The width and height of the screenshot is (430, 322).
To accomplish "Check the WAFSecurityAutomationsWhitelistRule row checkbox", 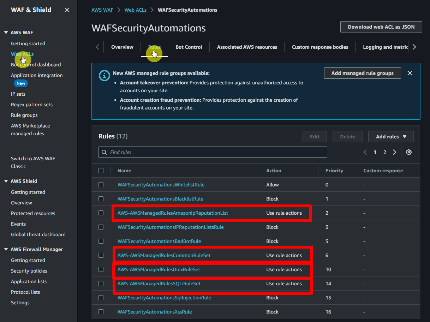I will pos(101,185).
